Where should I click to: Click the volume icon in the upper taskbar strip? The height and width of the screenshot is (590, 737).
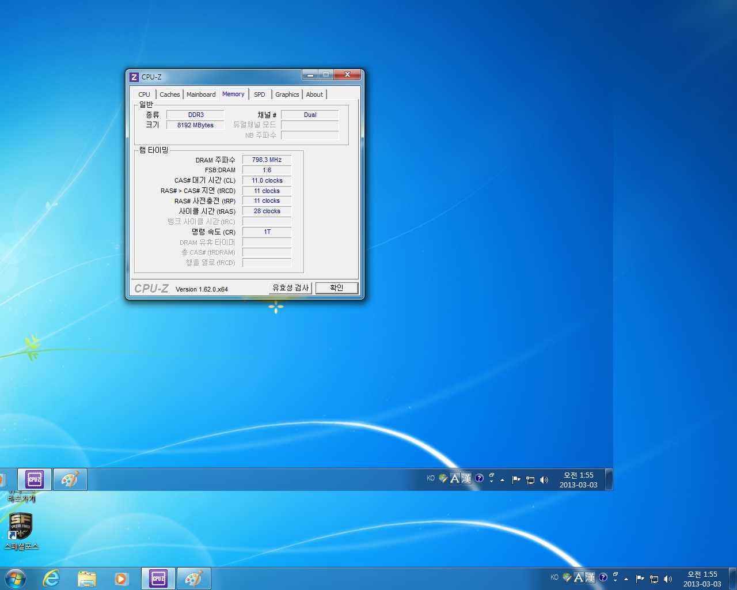click(544, 479)
